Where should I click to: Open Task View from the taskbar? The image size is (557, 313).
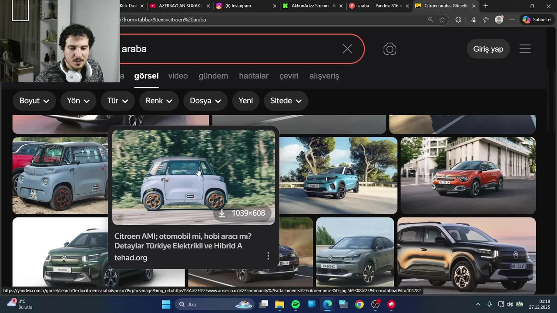pyautogui.click(x=264, y=304)
